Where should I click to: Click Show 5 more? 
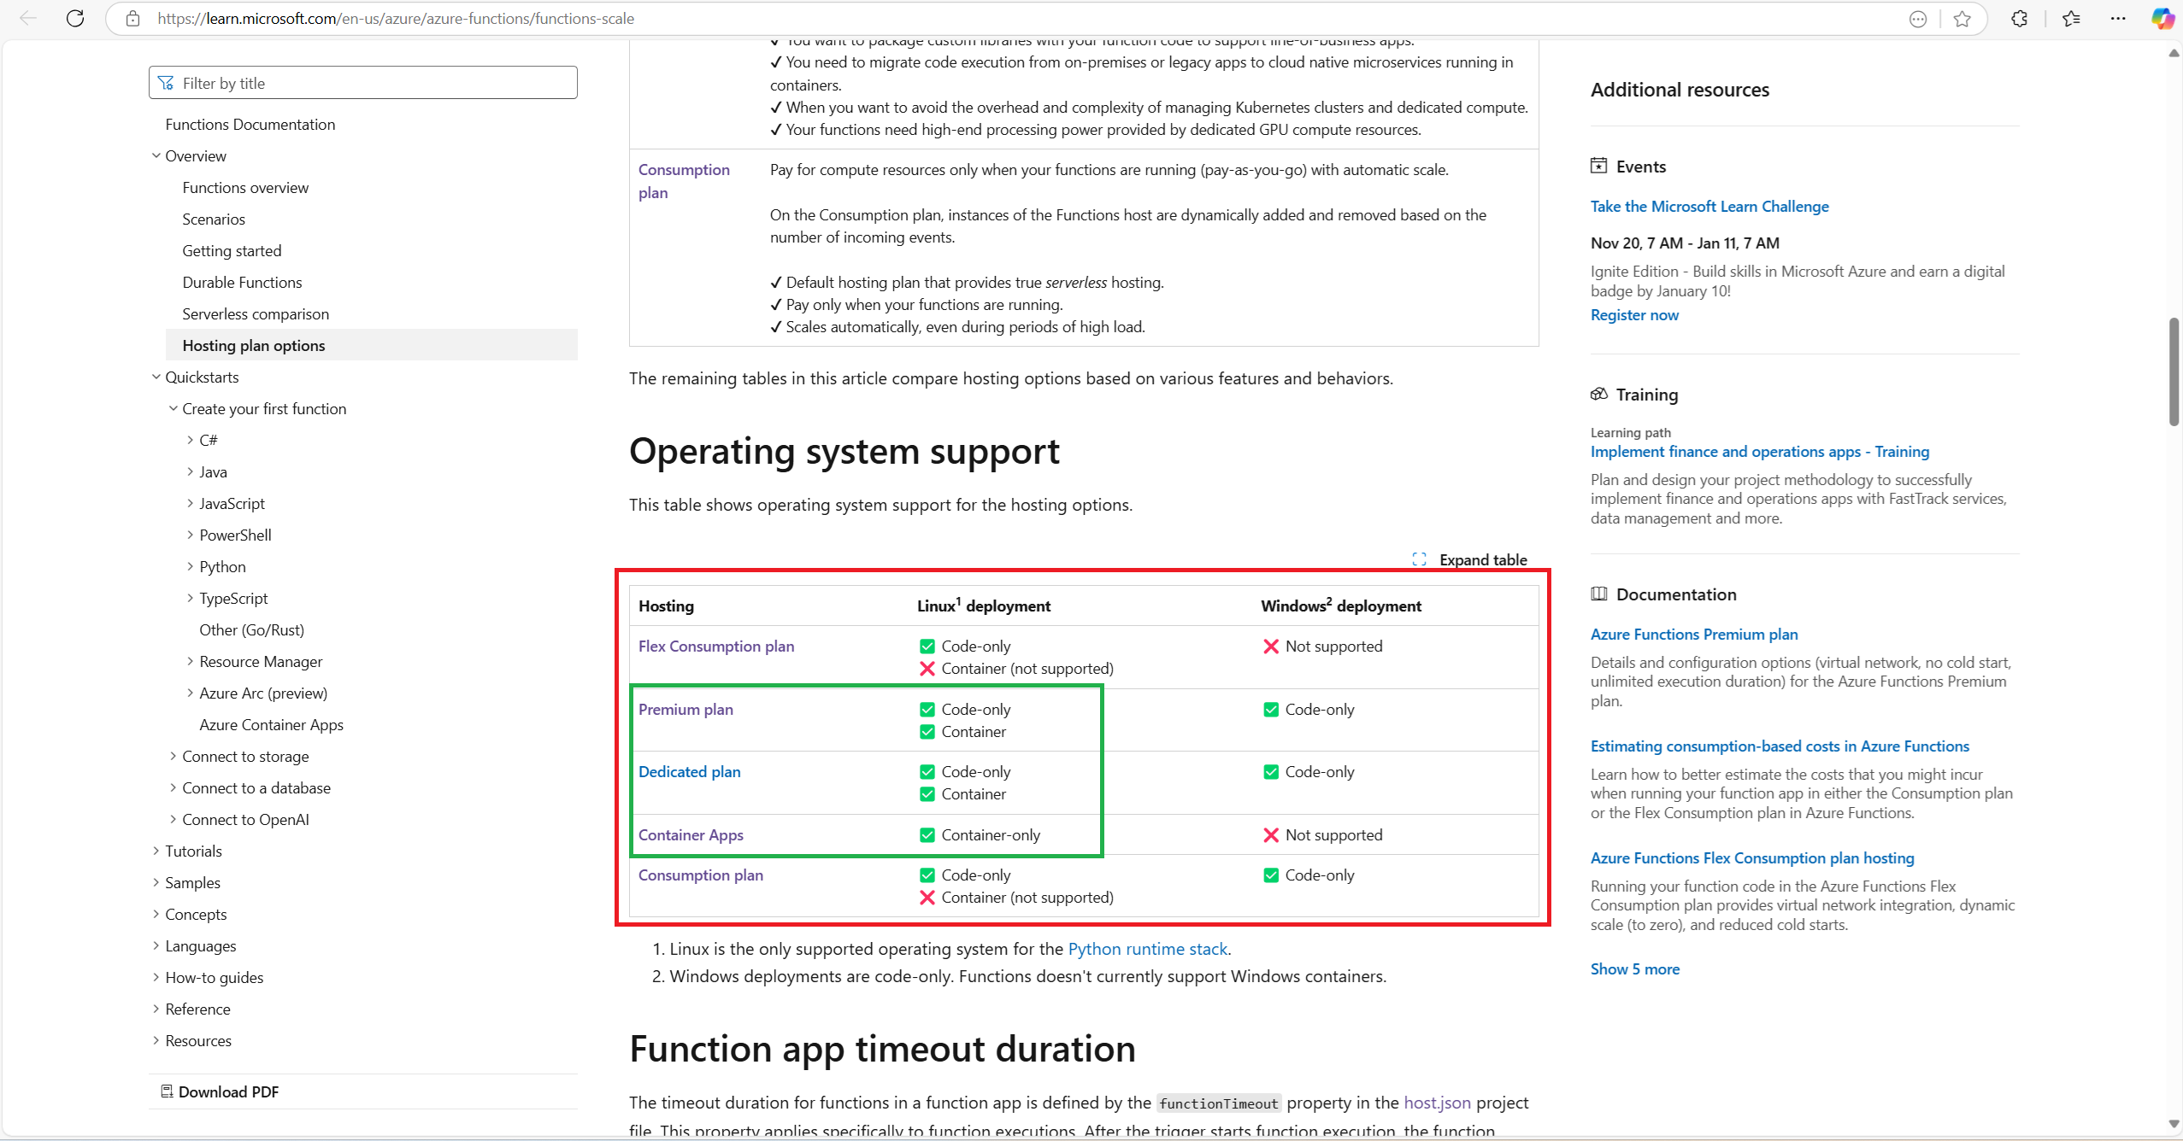(x=1635, y=968)
